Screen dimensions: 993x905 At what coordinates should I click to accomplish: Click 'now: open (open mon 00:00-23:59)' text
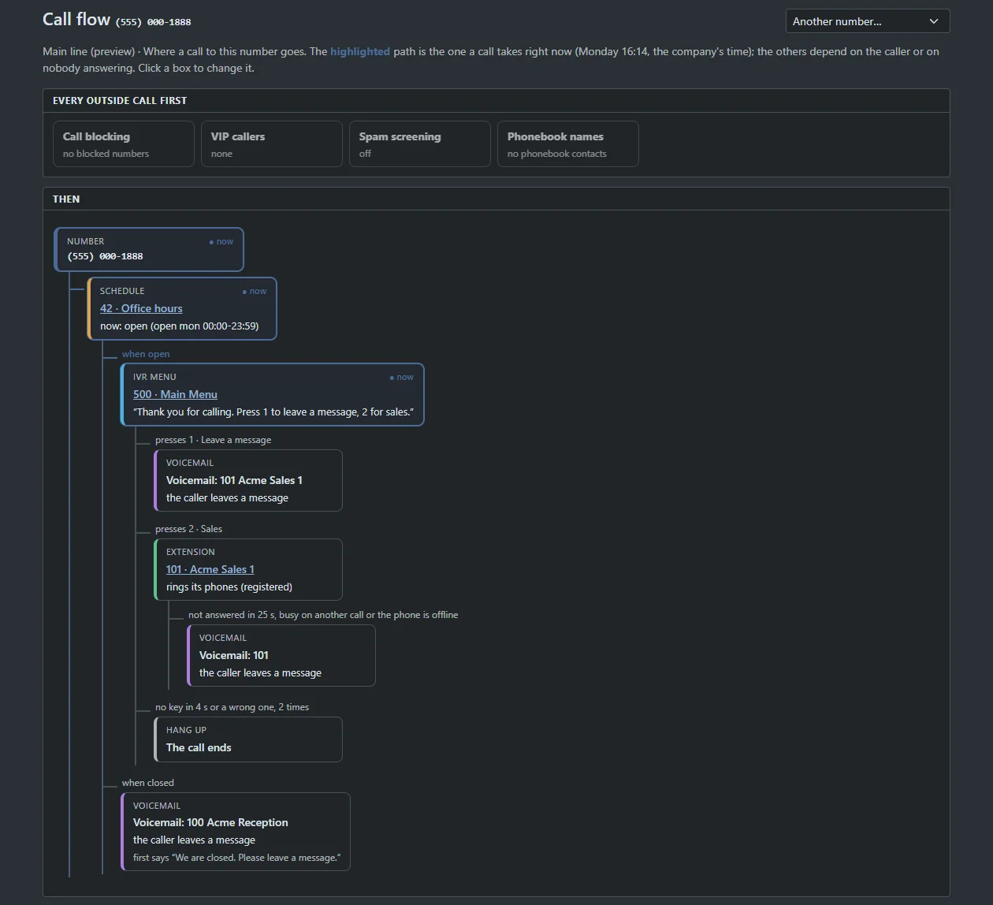179,326
